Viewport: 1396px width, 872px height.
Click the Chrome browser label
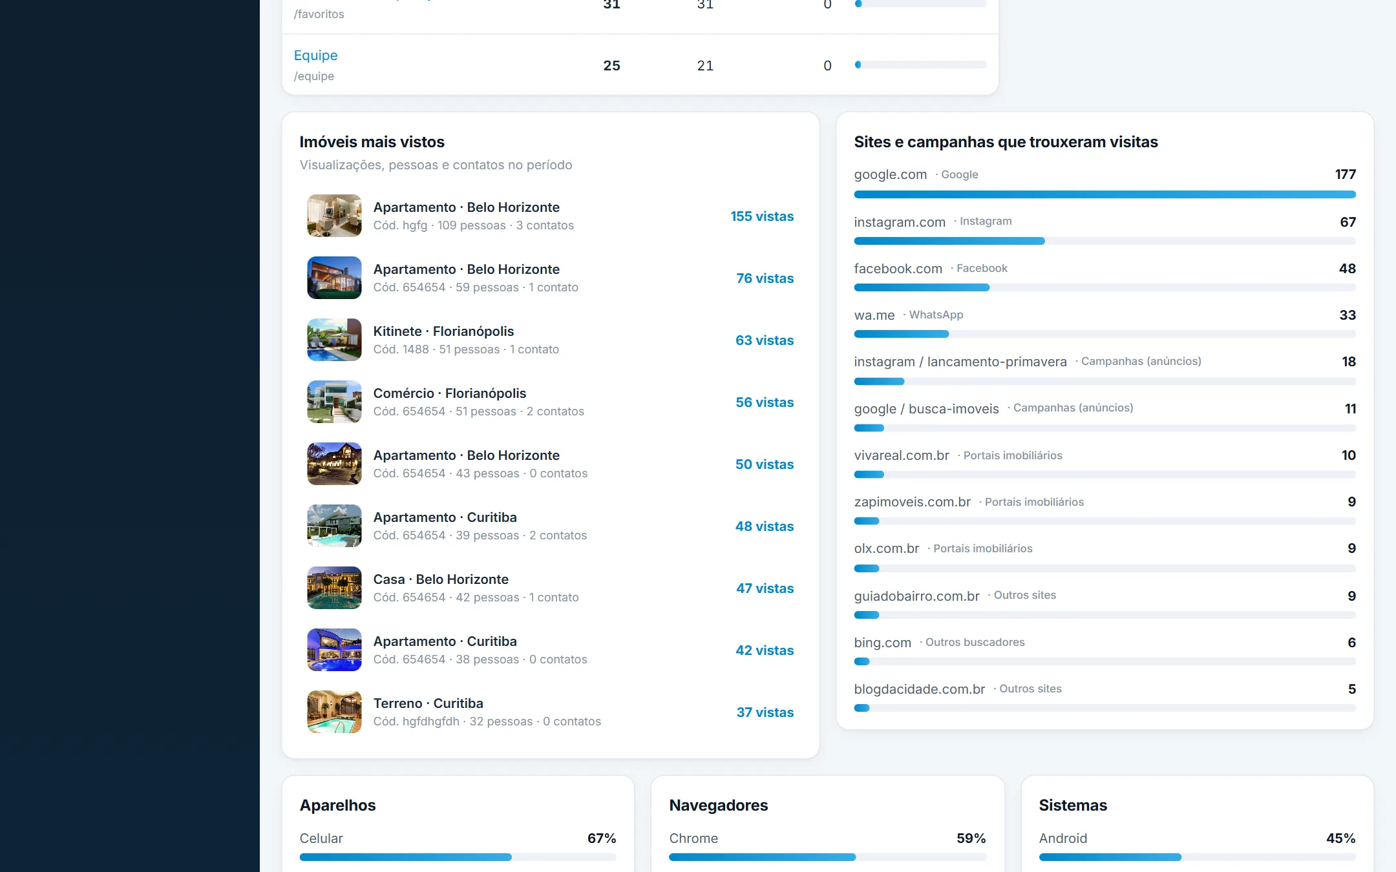[x=693, y=838]
